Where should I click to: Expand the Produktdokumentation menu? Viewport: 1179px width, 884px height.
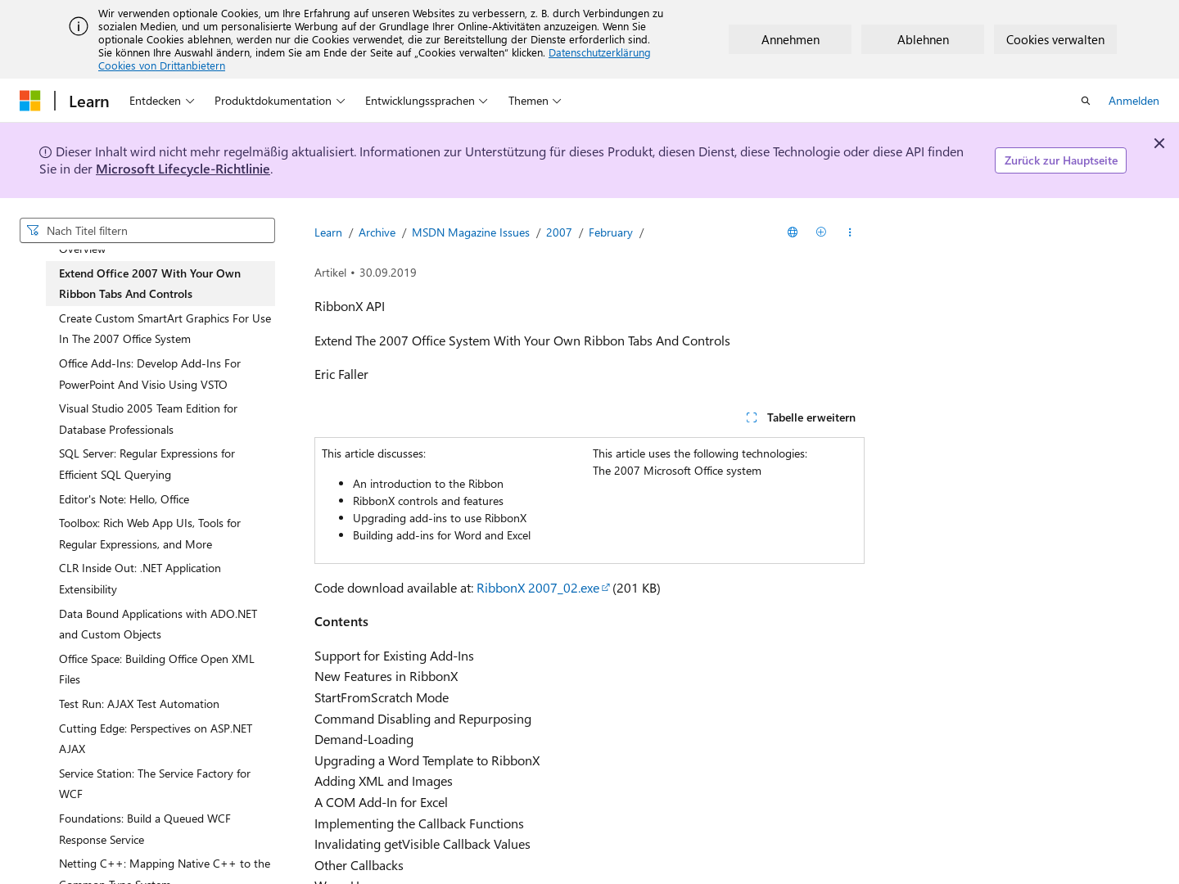pyautogui.click(x=280, y=101)
